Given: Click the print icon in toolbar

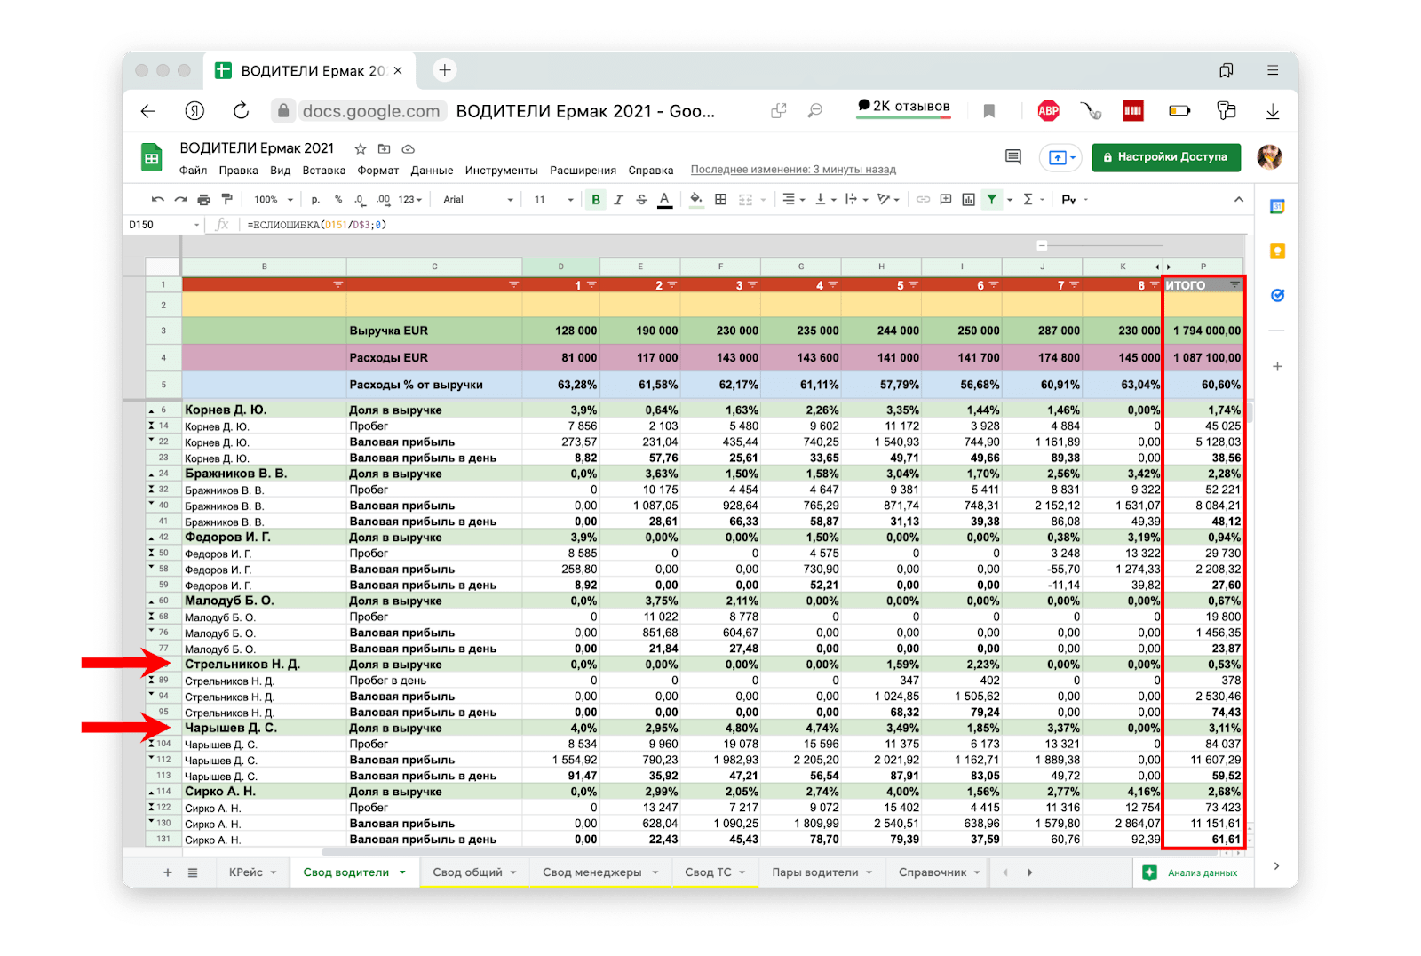Looking at the screenshot, I should coord(204,200).
